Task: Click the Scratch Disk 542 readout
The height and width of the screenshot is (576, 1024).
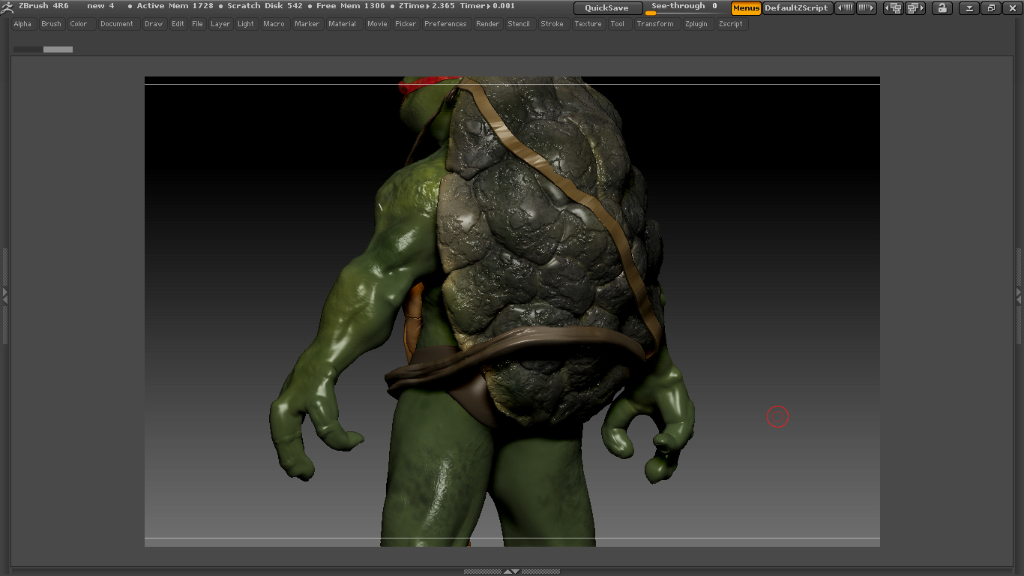Action: click(x=265, y=6)
